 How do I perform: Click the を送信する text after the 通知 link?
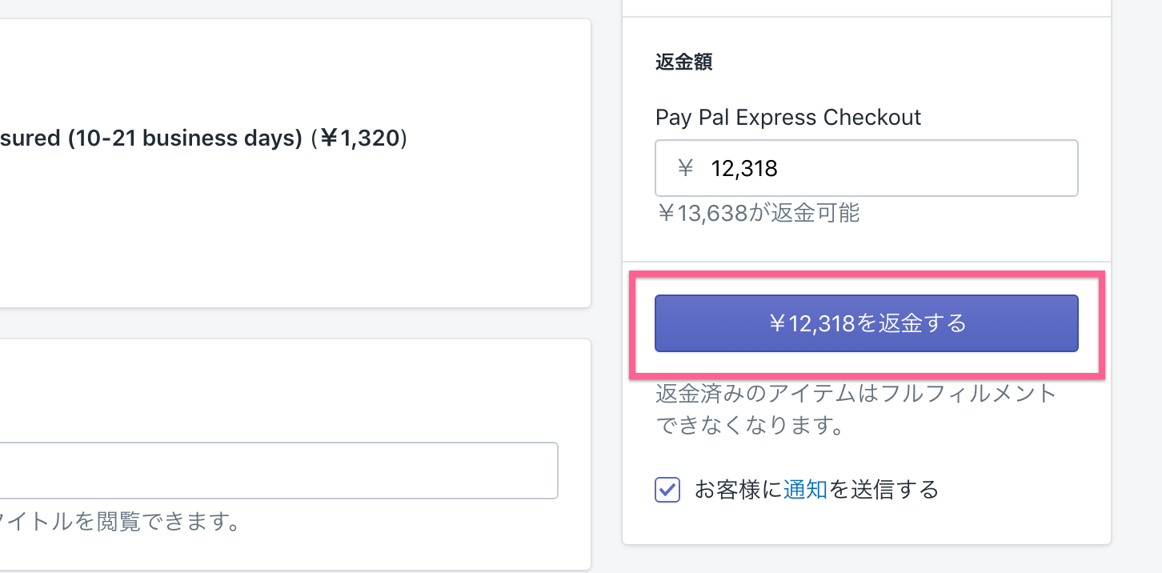884,489
